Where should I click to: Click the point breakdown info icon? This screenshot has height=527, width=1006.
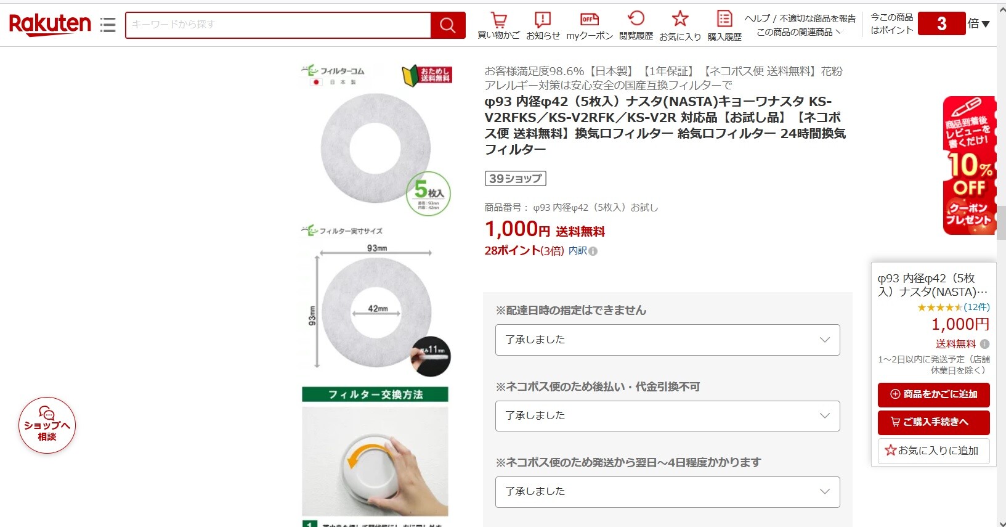[593, 251]
